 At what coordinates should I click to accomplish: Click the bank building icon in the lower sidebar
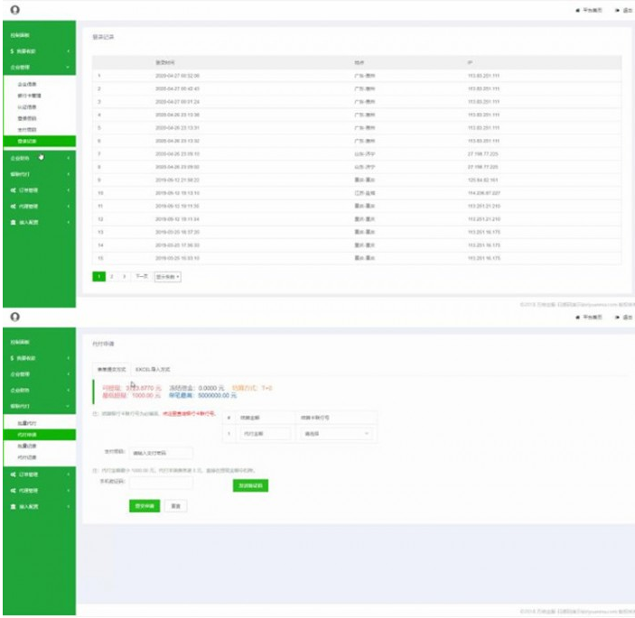coord(13,506)
